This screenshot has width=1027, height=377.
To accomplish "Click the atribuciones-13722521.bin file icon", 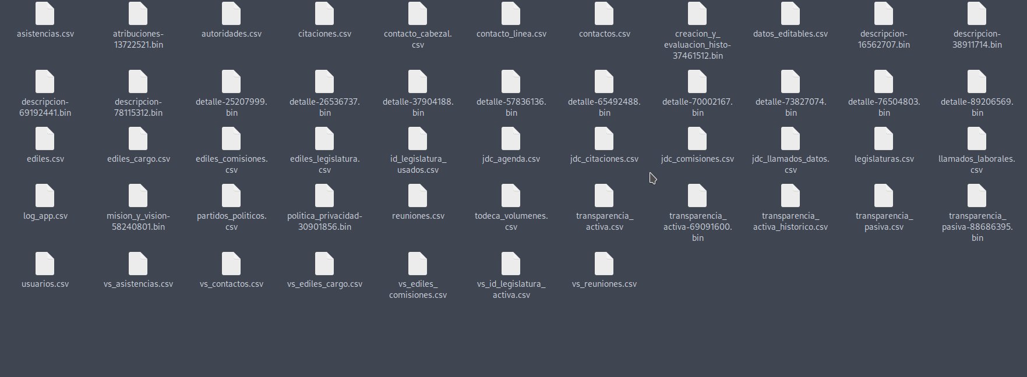I will tap(138, 14).
